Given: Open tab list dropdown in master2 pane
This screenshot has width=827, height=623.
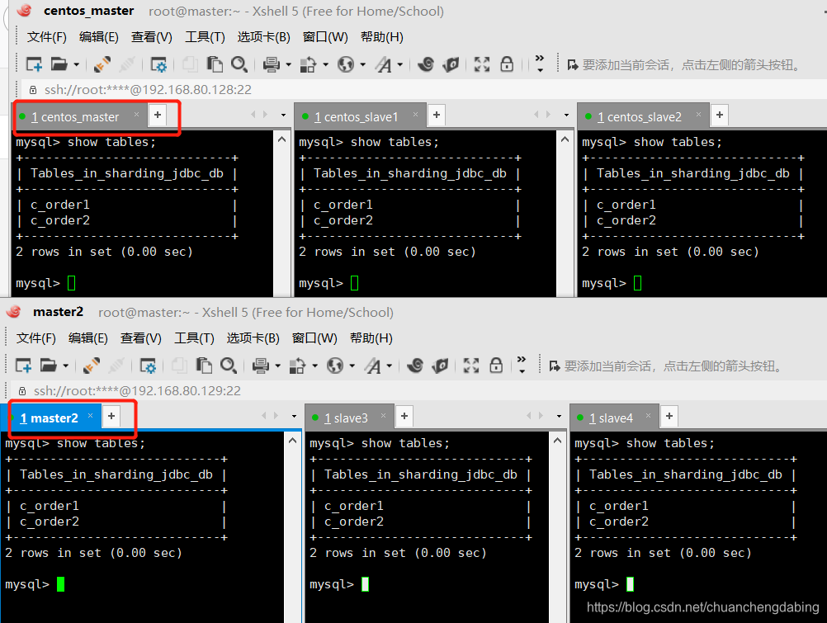Looking at the screenshot, I should 294,416.
